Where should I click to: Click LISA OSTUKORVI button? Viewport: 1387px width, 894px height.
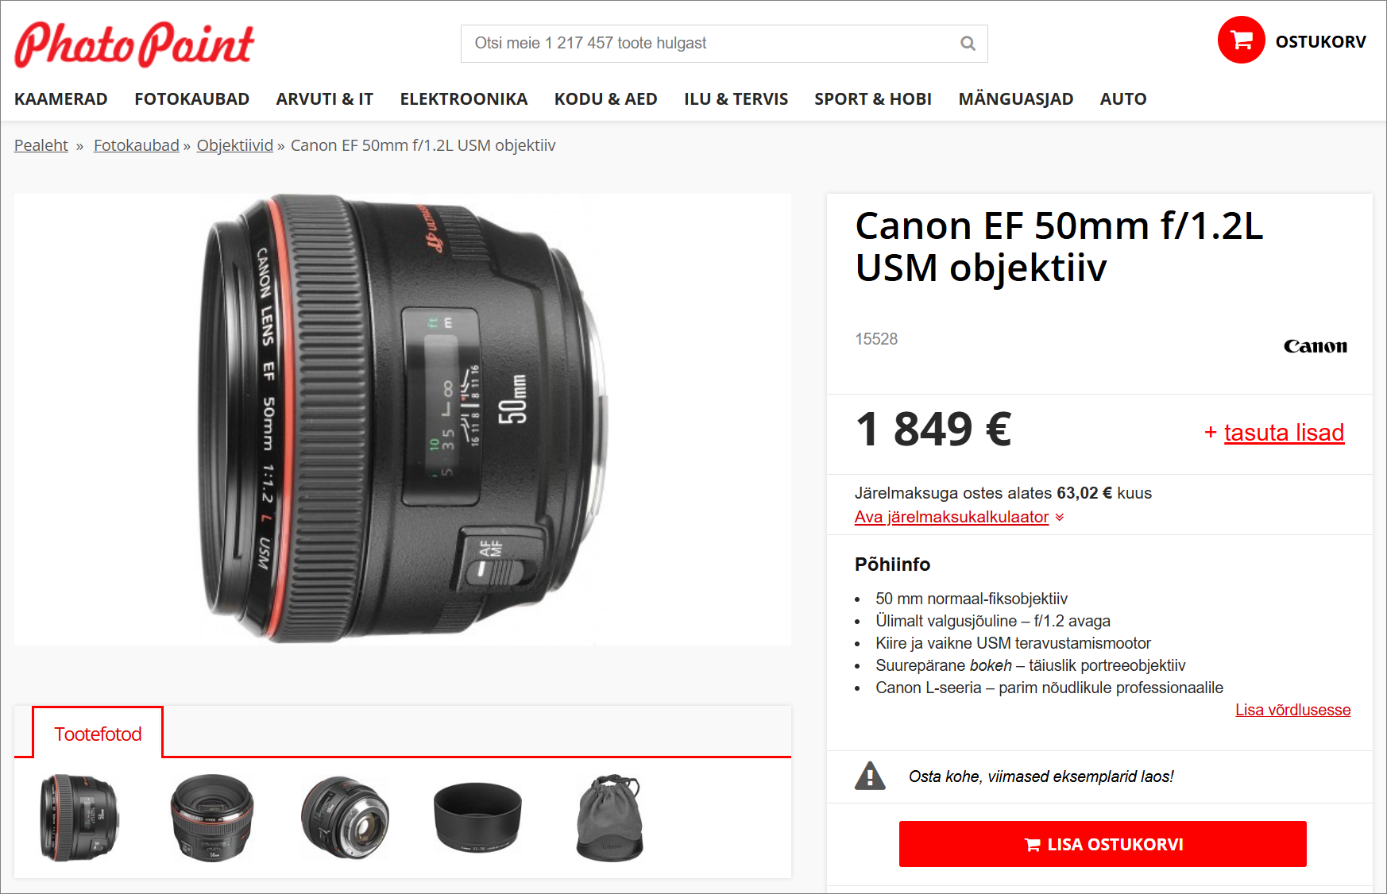[x=1103, y=844]
